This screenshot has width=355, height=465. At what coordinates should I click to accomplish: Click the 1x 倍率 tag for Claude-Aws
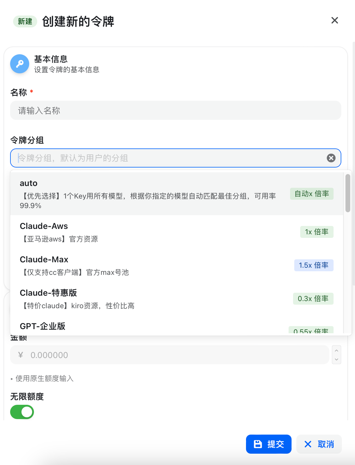317,232
